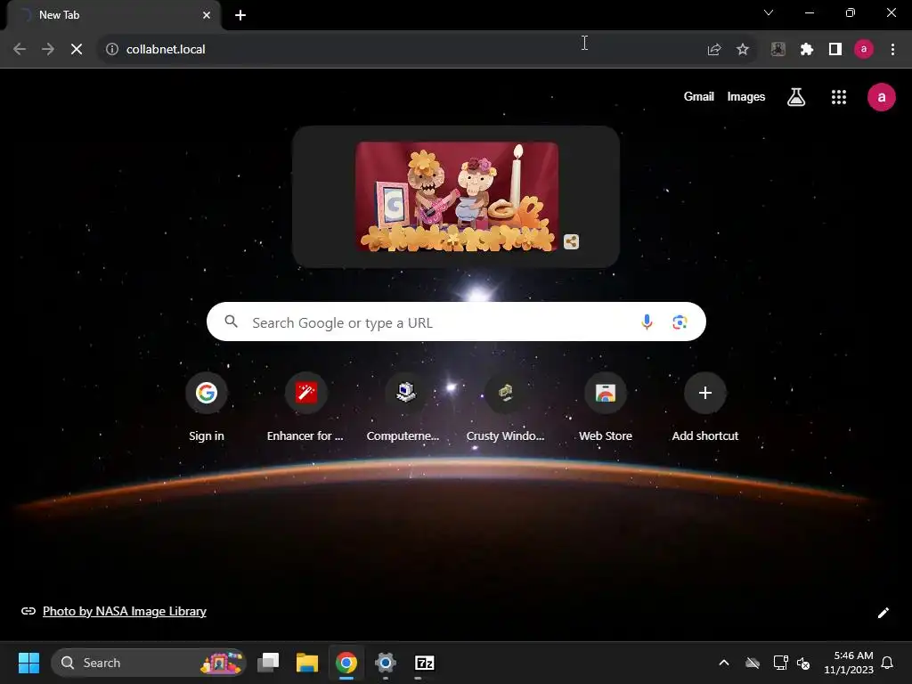Toggle the Chrome side panel
The width and height of the screenshot is (912, 684).
(x=835, y=50)
